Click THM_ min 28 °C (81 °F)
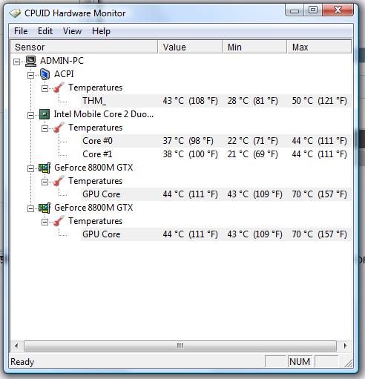The width and height of the screenshot is (365, 379). click(252, 101)
